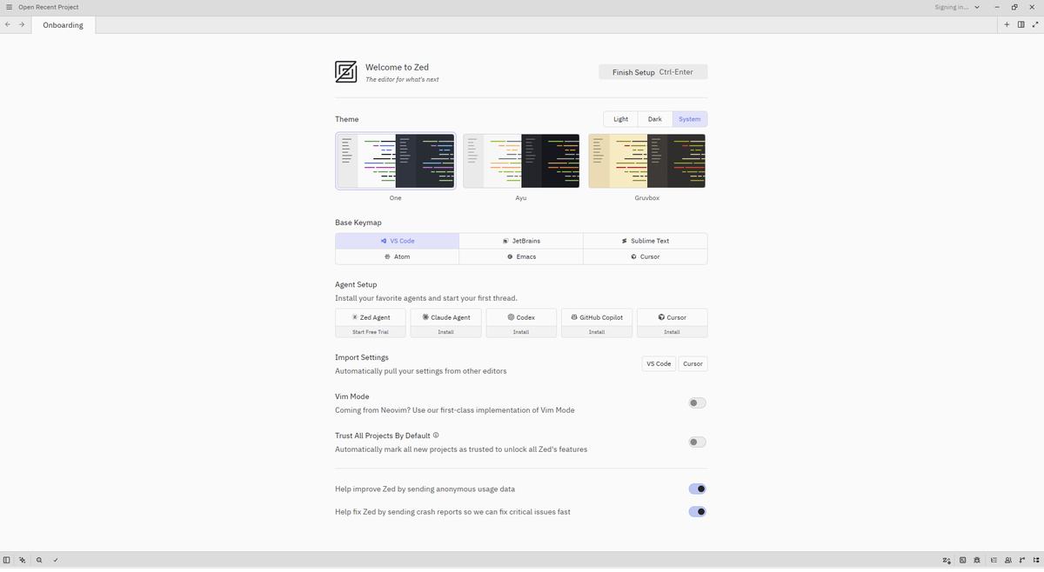Open project search magnifier icon
This screenshot has height=572, width=1044.
(39, 560)
